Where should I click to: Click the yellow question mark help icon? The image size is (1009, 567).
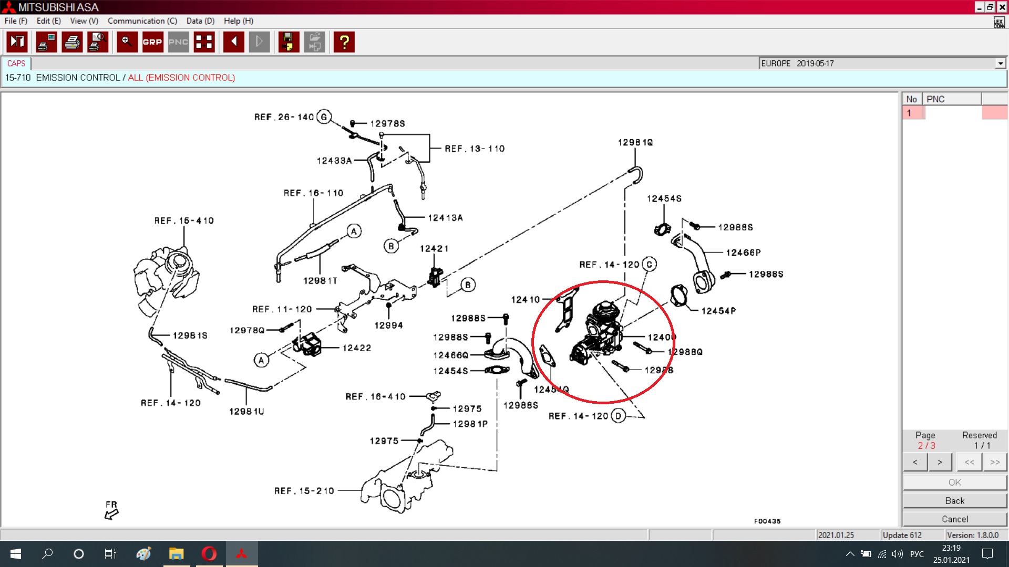click(344, 42)
